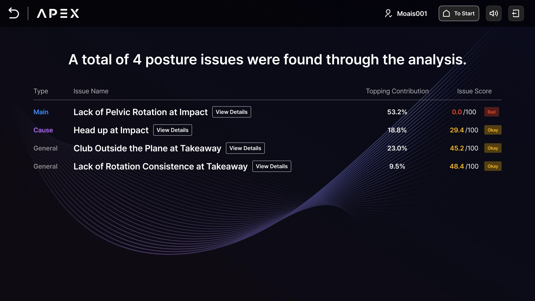
Task: Click the back arrow icon
Action: (14, 13)
